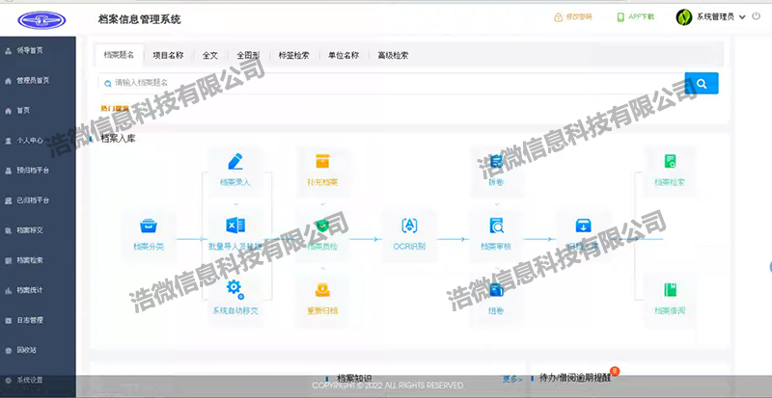Click the 修改密码 link
Screen dimensions: 772x398
pos(573,16)
